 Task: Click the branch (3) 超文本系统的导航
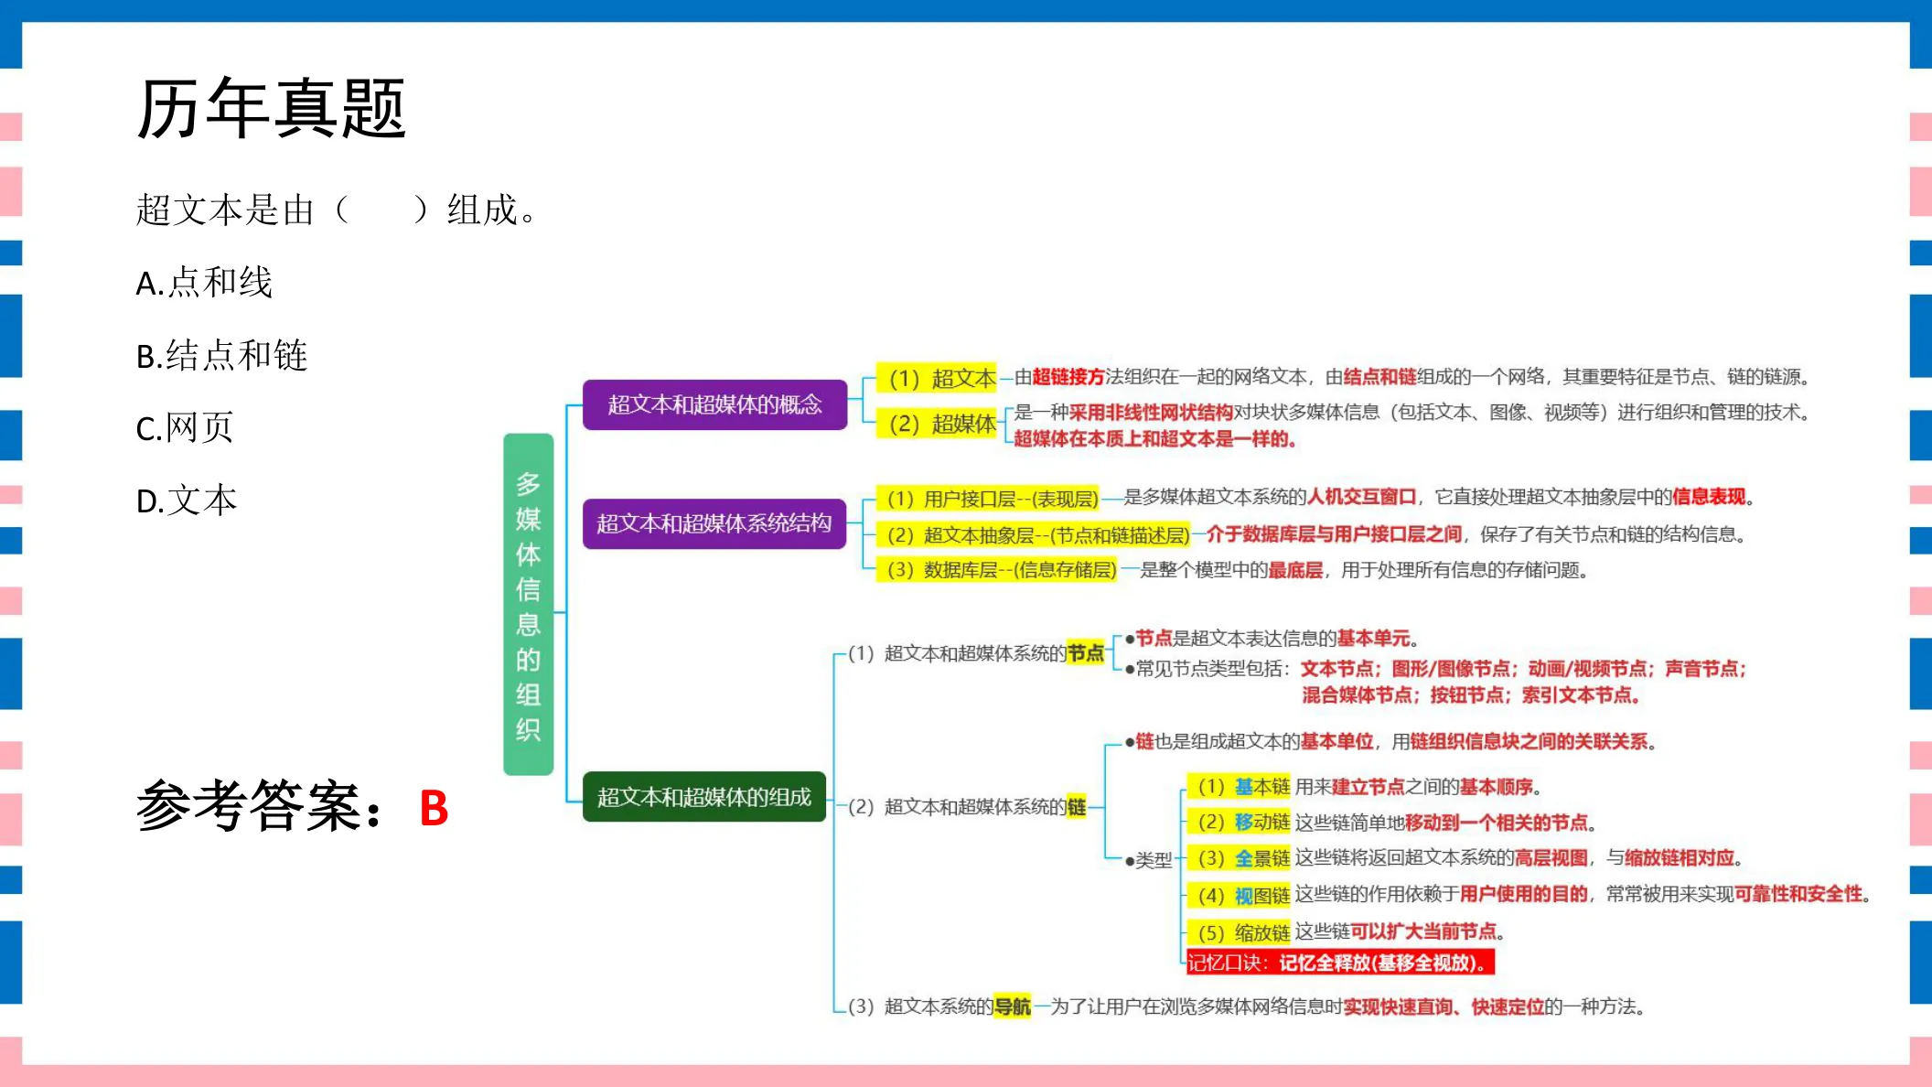(939, 1006)
